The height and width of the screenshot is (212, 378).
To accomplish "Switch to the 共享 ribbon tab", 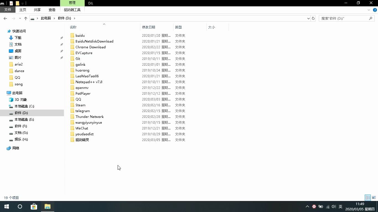I will [37, 10].
